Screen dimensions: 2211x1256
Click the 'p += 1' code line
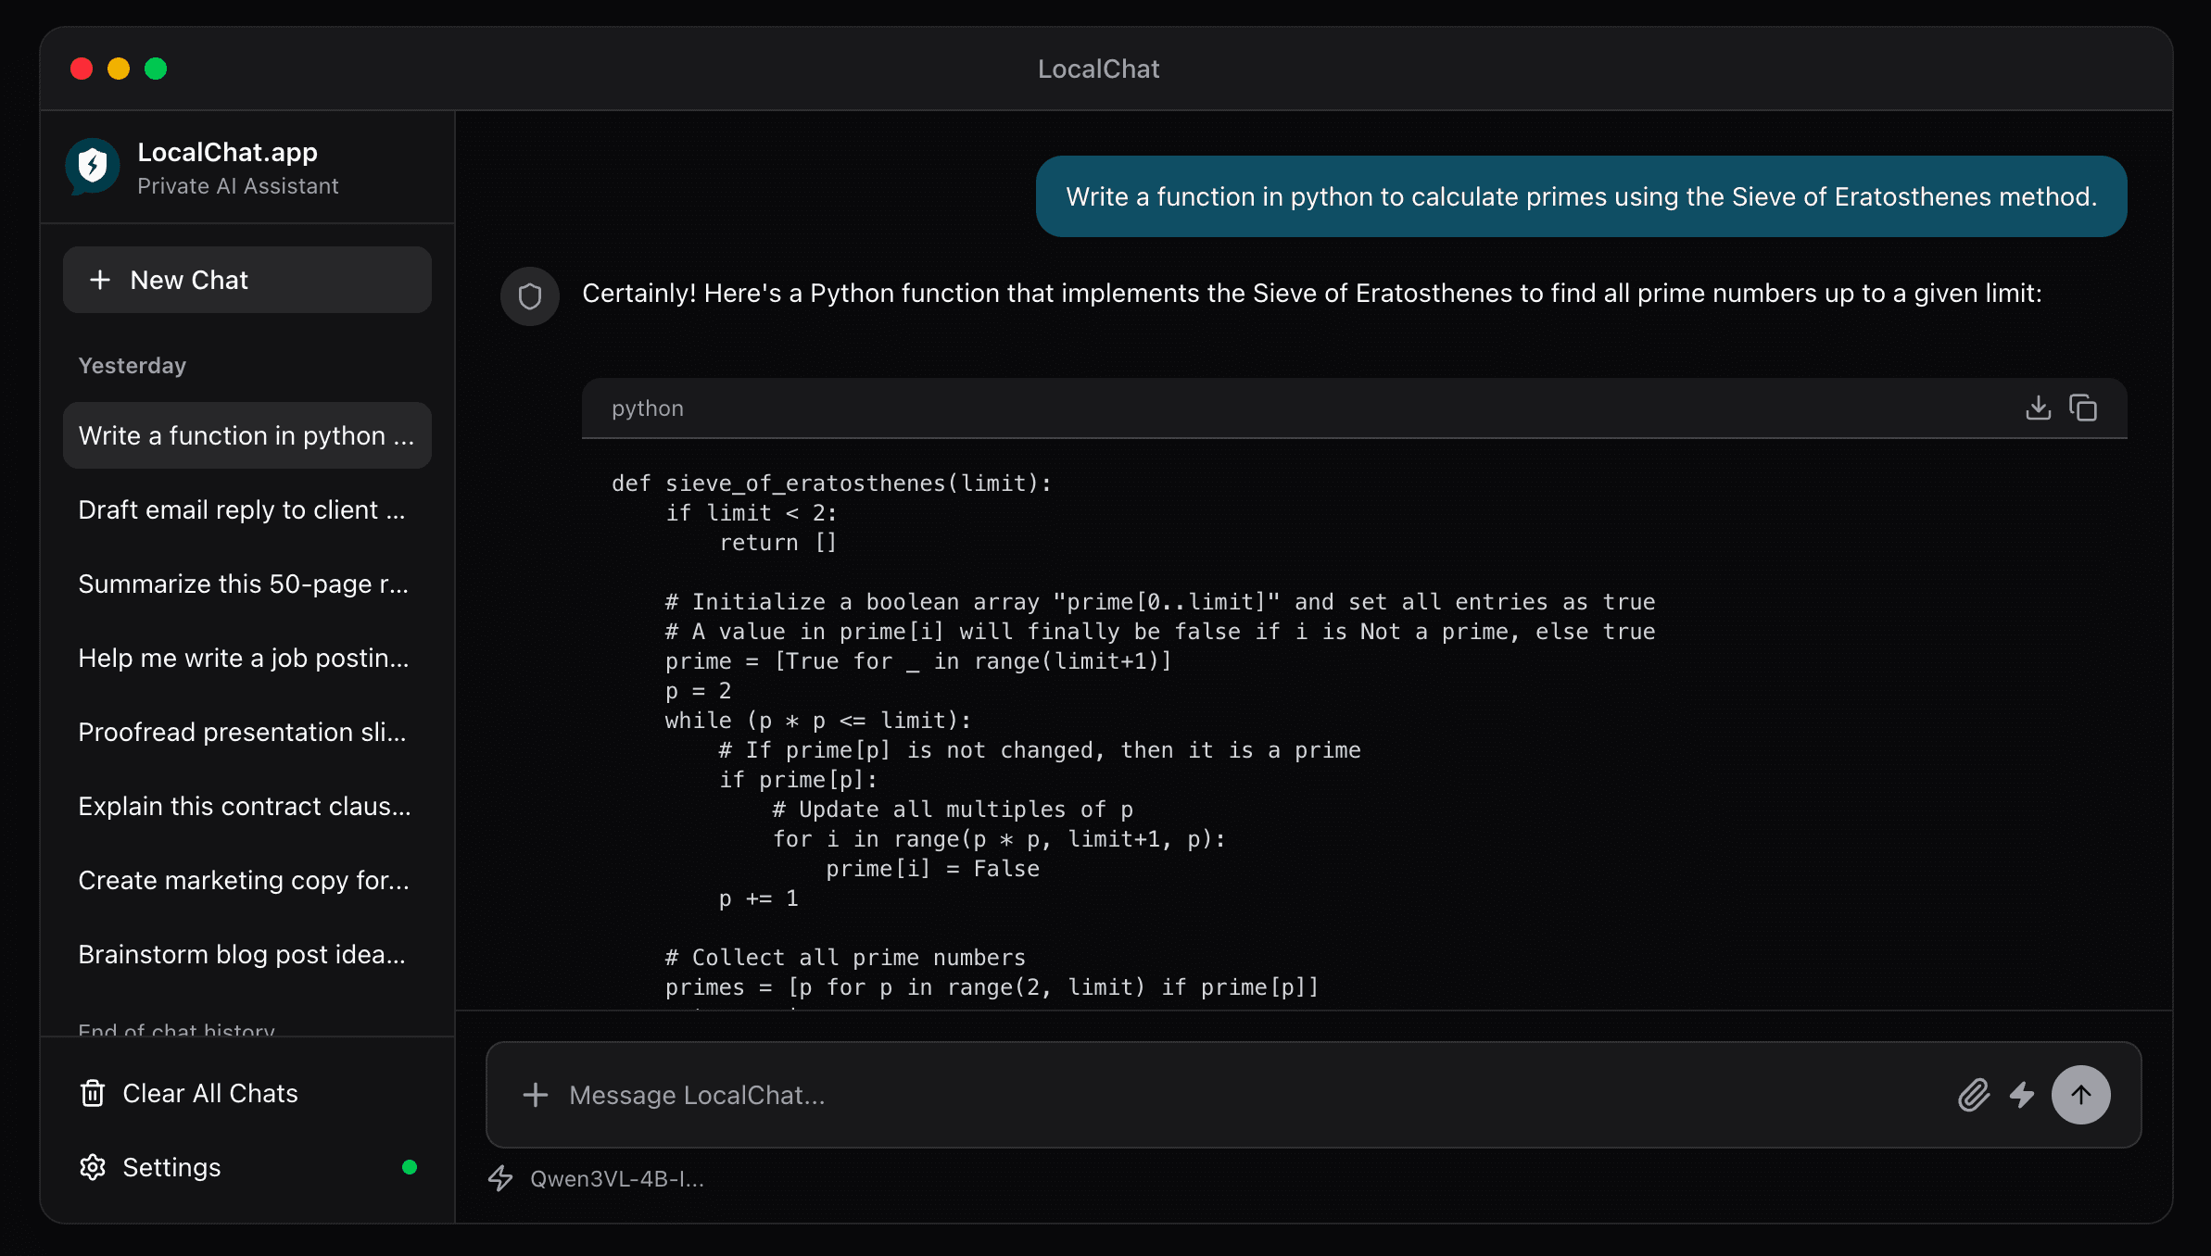pyautogui.click(x=759, y=898)
